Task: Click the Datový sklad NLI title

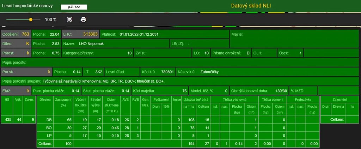Action: [x=251, y=6]
